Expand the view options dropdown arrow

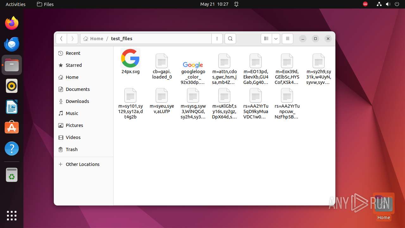[276, 39]
